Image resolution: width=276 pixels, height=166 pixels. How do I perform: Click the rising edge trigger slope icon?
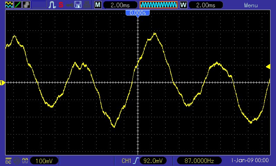136,161
